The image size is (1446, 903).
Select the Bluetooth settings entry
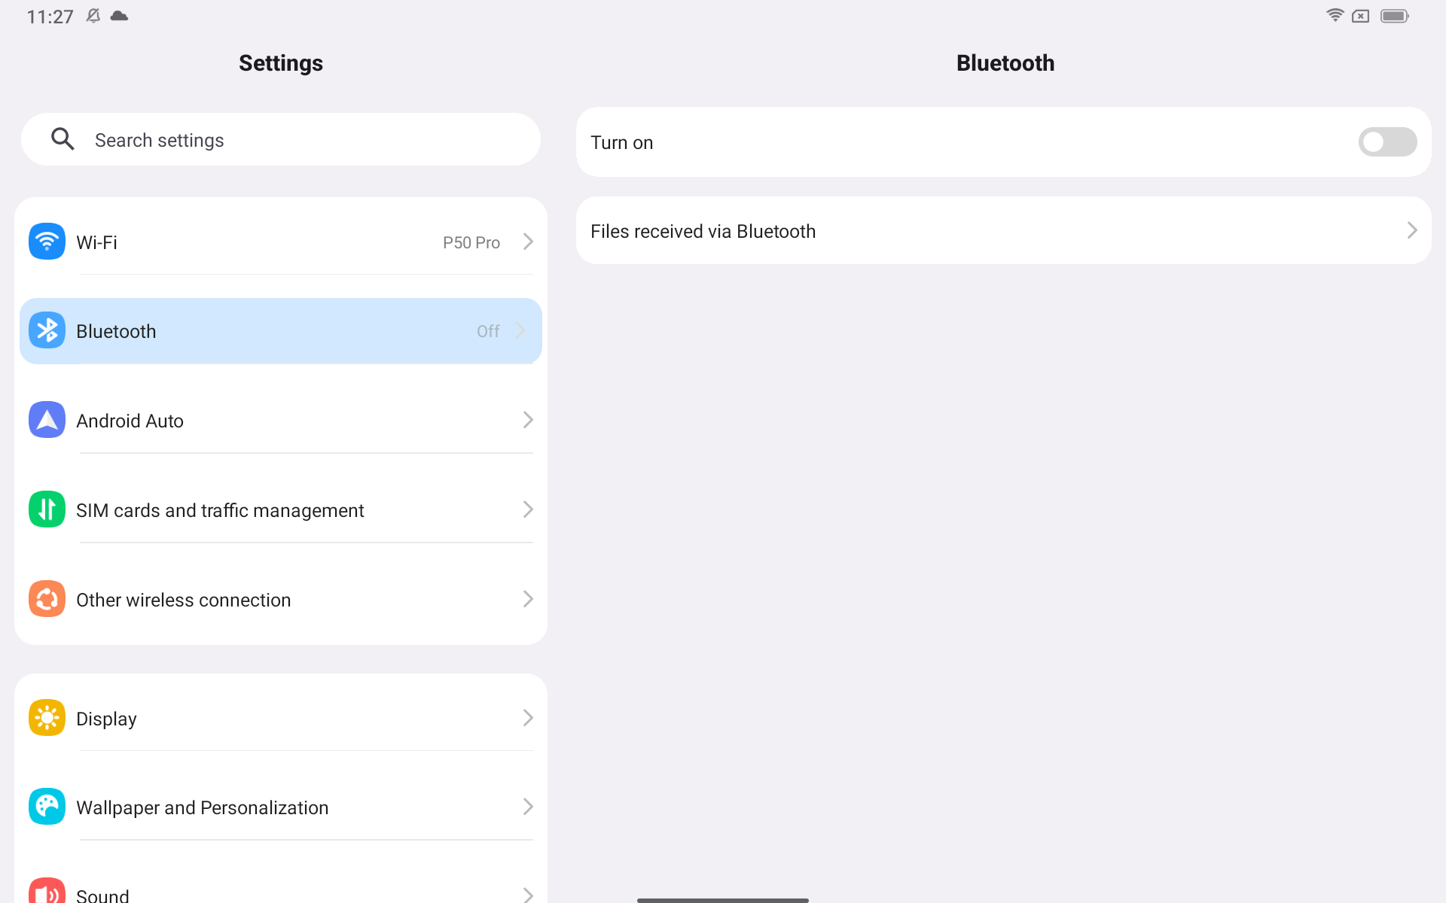point(281,331)
